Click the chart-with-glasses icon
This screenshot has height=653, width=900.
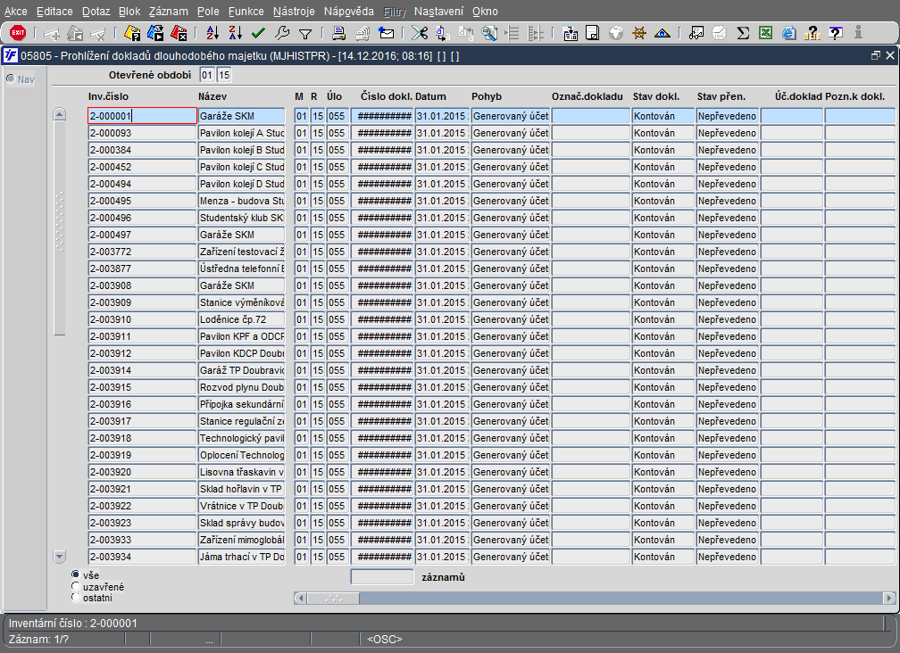point(696,33)
